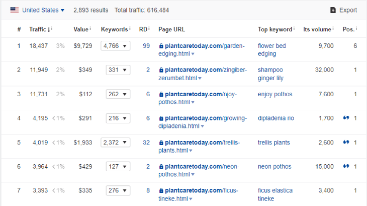Click the featured snippet quote icon for neon pothos

[346, 166]
